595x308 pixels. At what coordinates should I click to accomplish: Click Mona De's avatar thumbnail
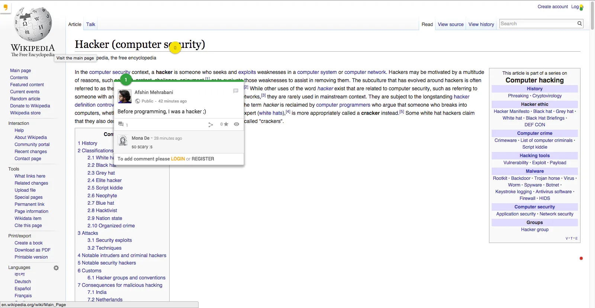[x=123, y=140]
